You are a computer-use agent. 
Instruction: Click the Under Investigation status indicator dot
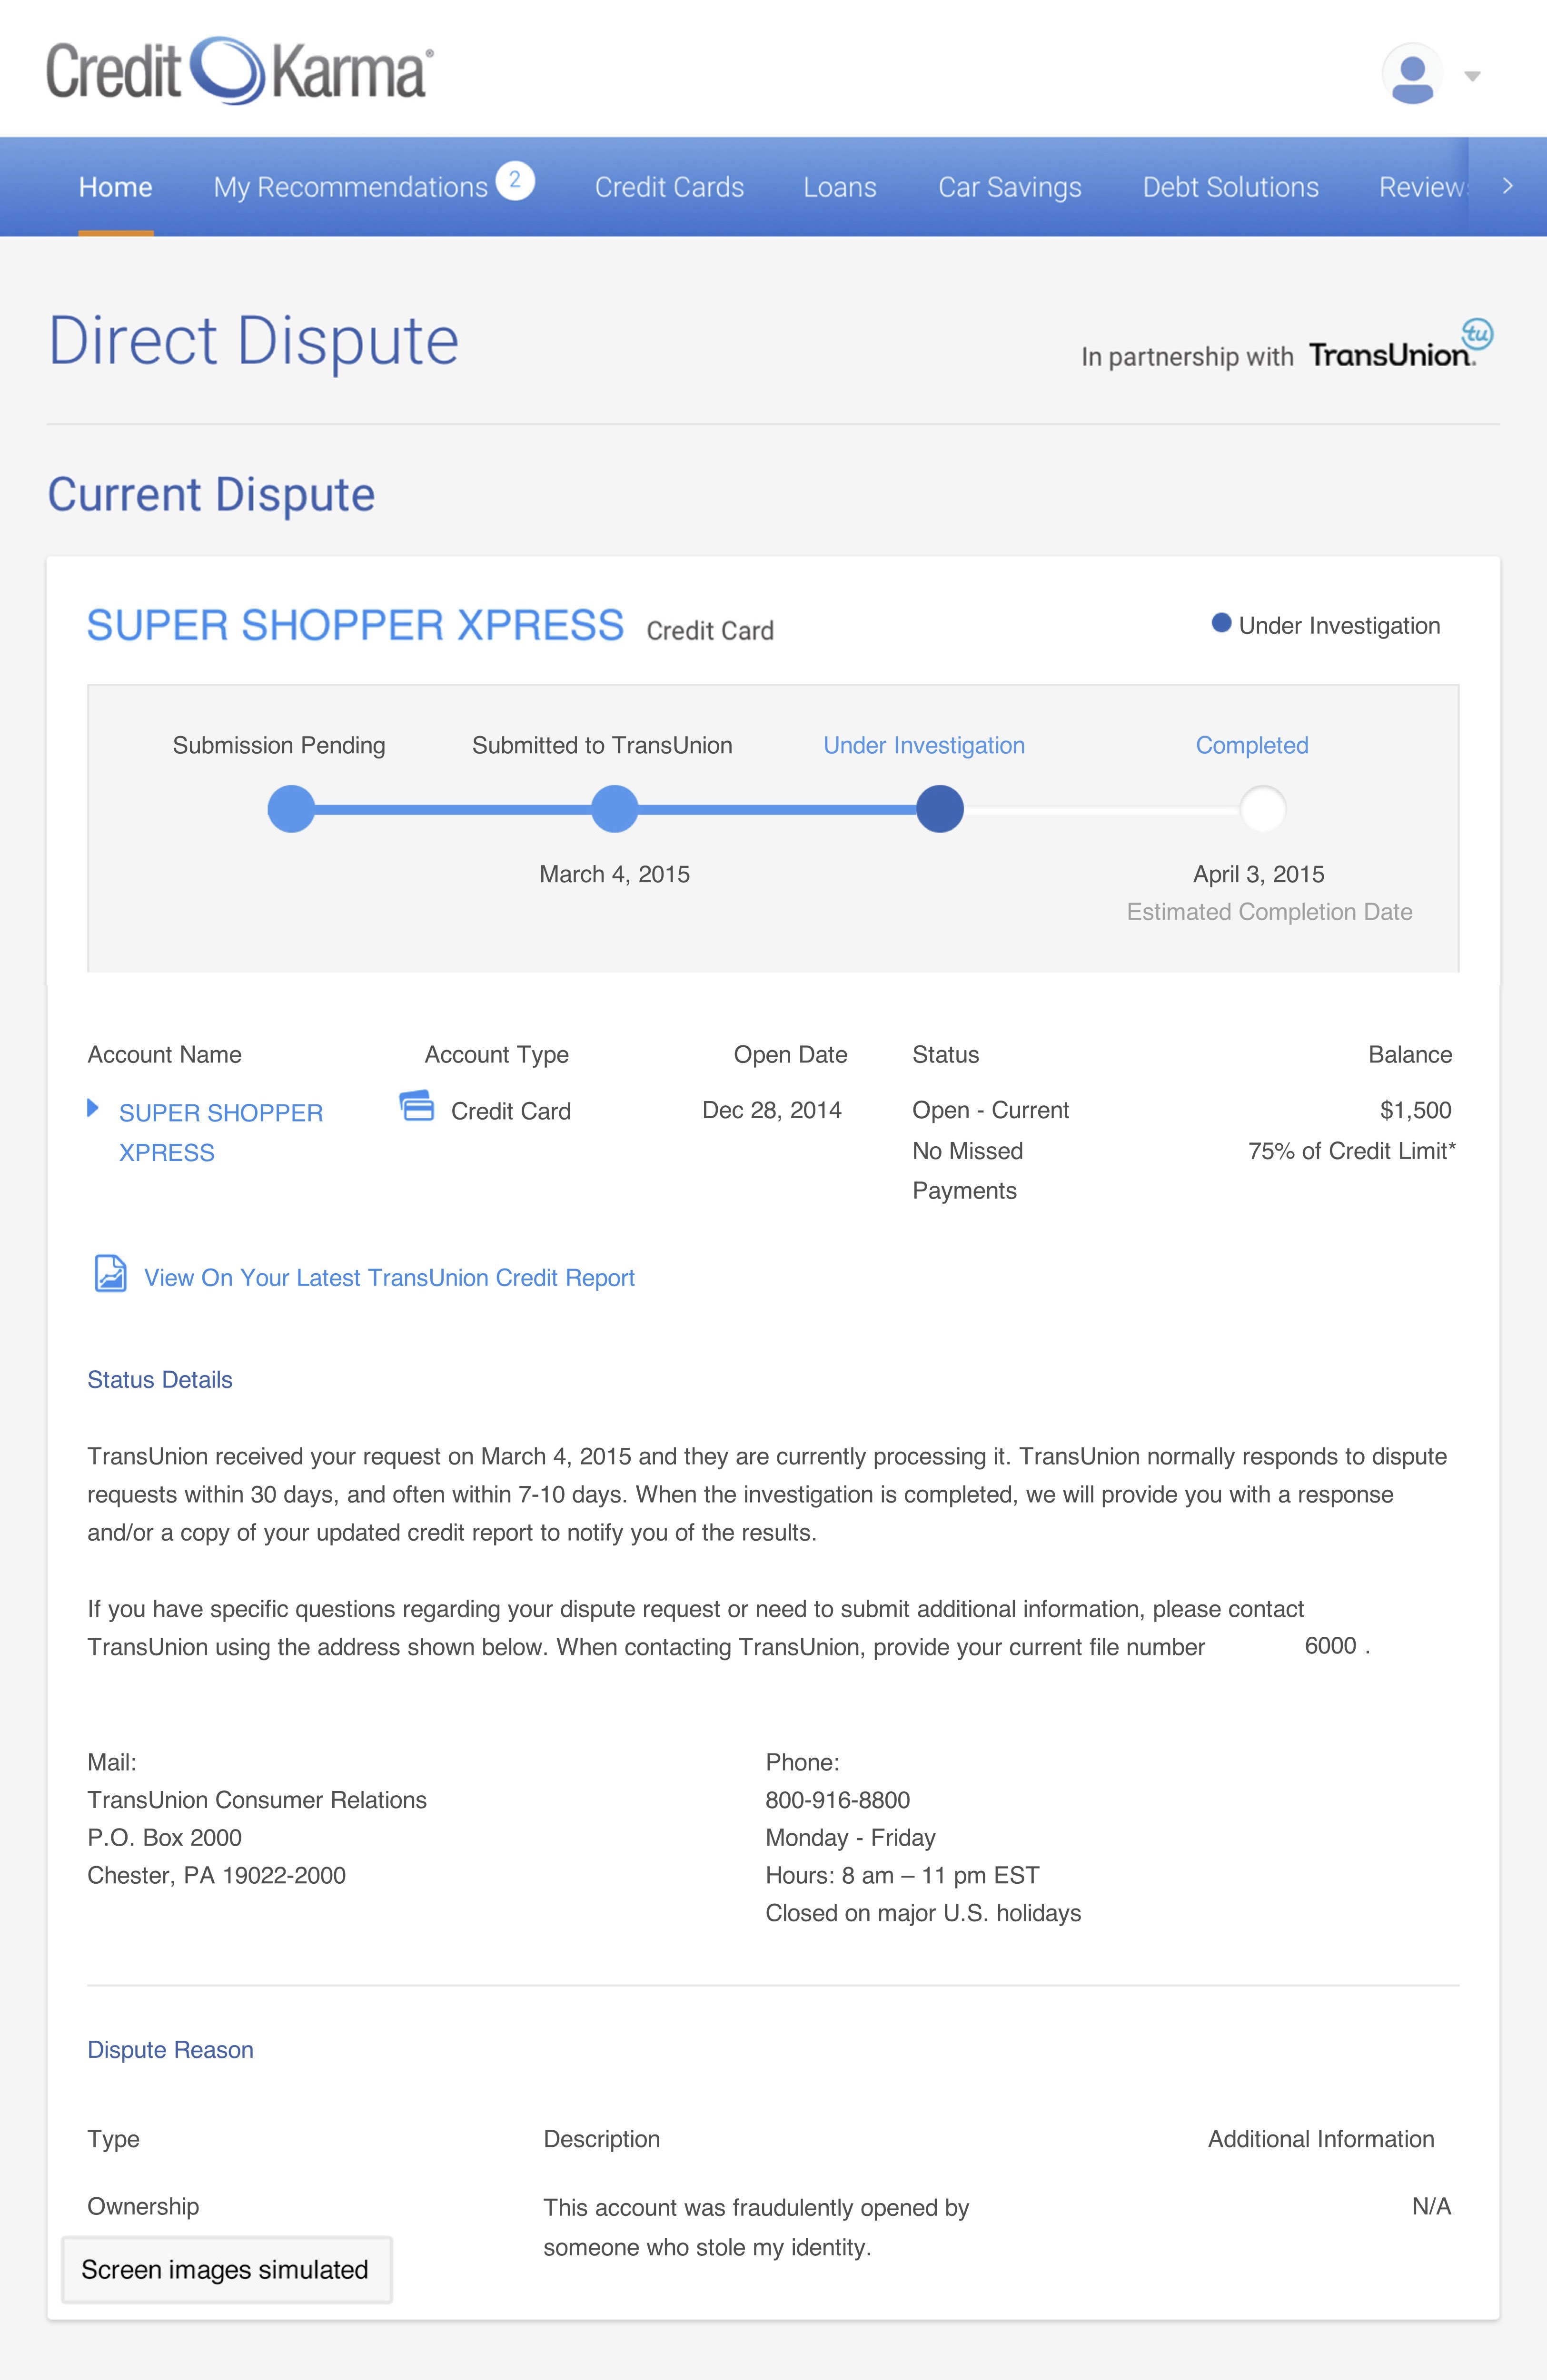coord(1221,623)
